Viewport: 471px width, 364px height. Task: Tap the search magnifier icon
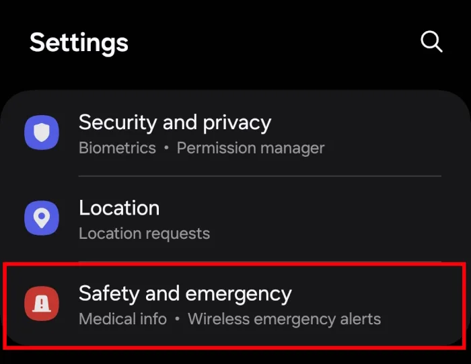[431, 42]
